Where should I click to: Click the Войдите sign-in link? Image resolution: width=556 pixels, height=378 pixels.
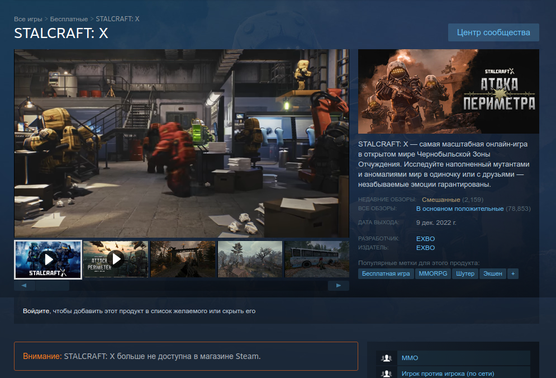click(x=36, y=311)
